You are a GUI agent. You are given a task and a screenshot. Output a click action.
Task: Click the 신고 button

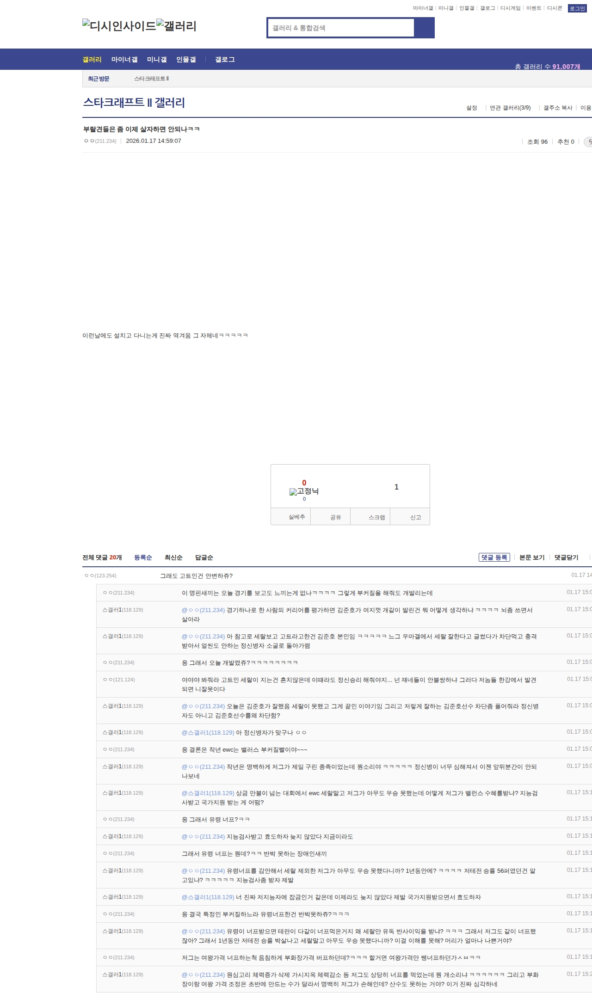(x=410, y=517)
